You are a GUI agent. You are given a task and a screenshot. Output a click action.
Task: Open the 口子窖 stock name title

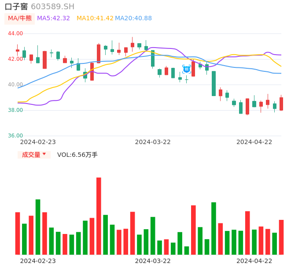(16, 7)
